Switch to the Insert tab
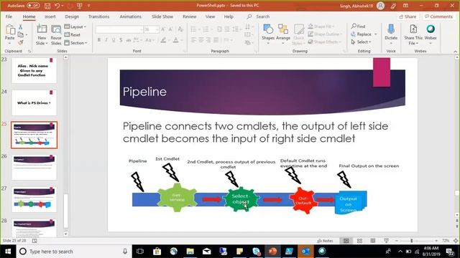Image resolution: width=460 pixels, height=258 pixels. [x=50, y=16]
